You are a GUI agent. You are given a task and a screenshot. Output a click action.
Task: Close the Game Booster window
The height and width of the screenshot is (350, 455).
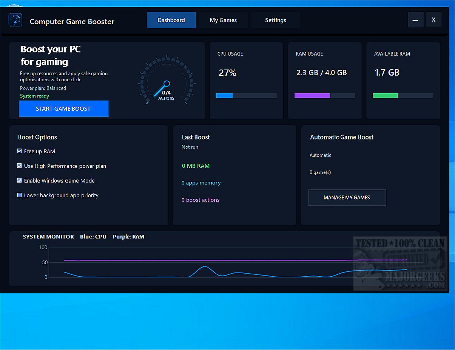click(x=433, y=20)
